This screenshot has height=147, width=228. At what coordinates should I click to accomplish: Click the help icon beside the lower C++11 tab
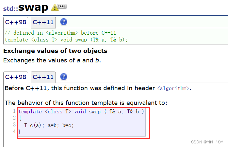(64, 77)
